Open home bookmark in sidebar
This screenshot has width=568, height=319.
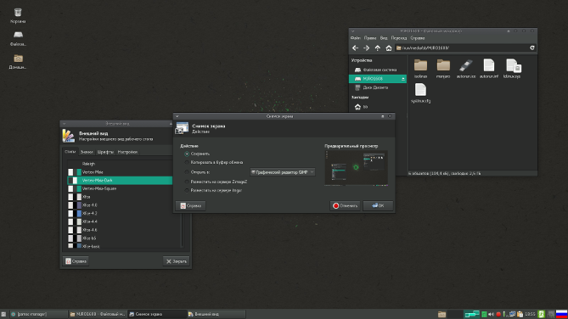click(x=378, y=107)
